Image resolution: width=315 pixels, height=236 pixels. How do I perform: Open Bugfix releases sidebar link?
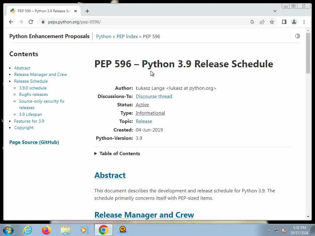[x=33, y=94]
